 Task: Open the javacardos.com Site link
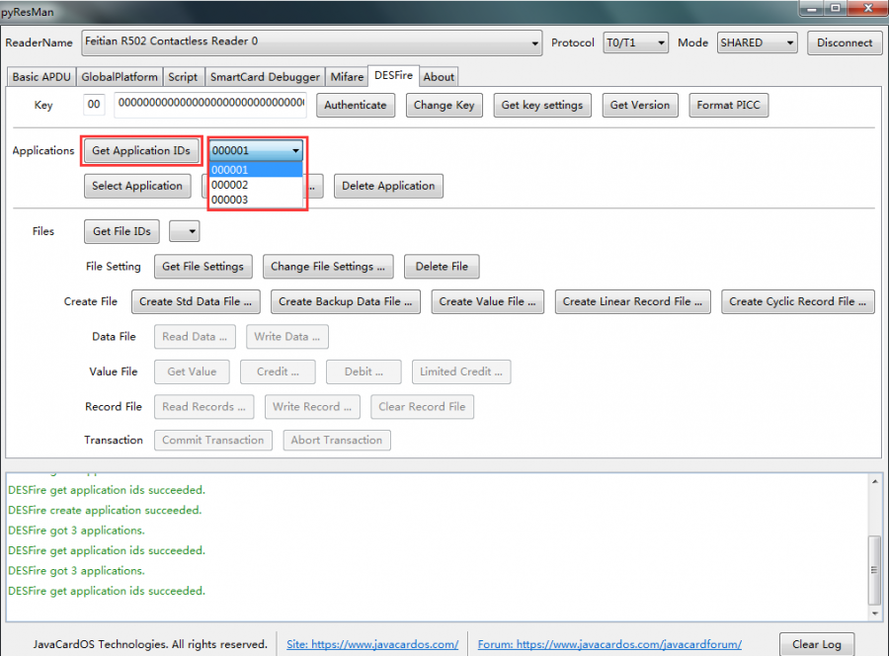coord(372,644)
